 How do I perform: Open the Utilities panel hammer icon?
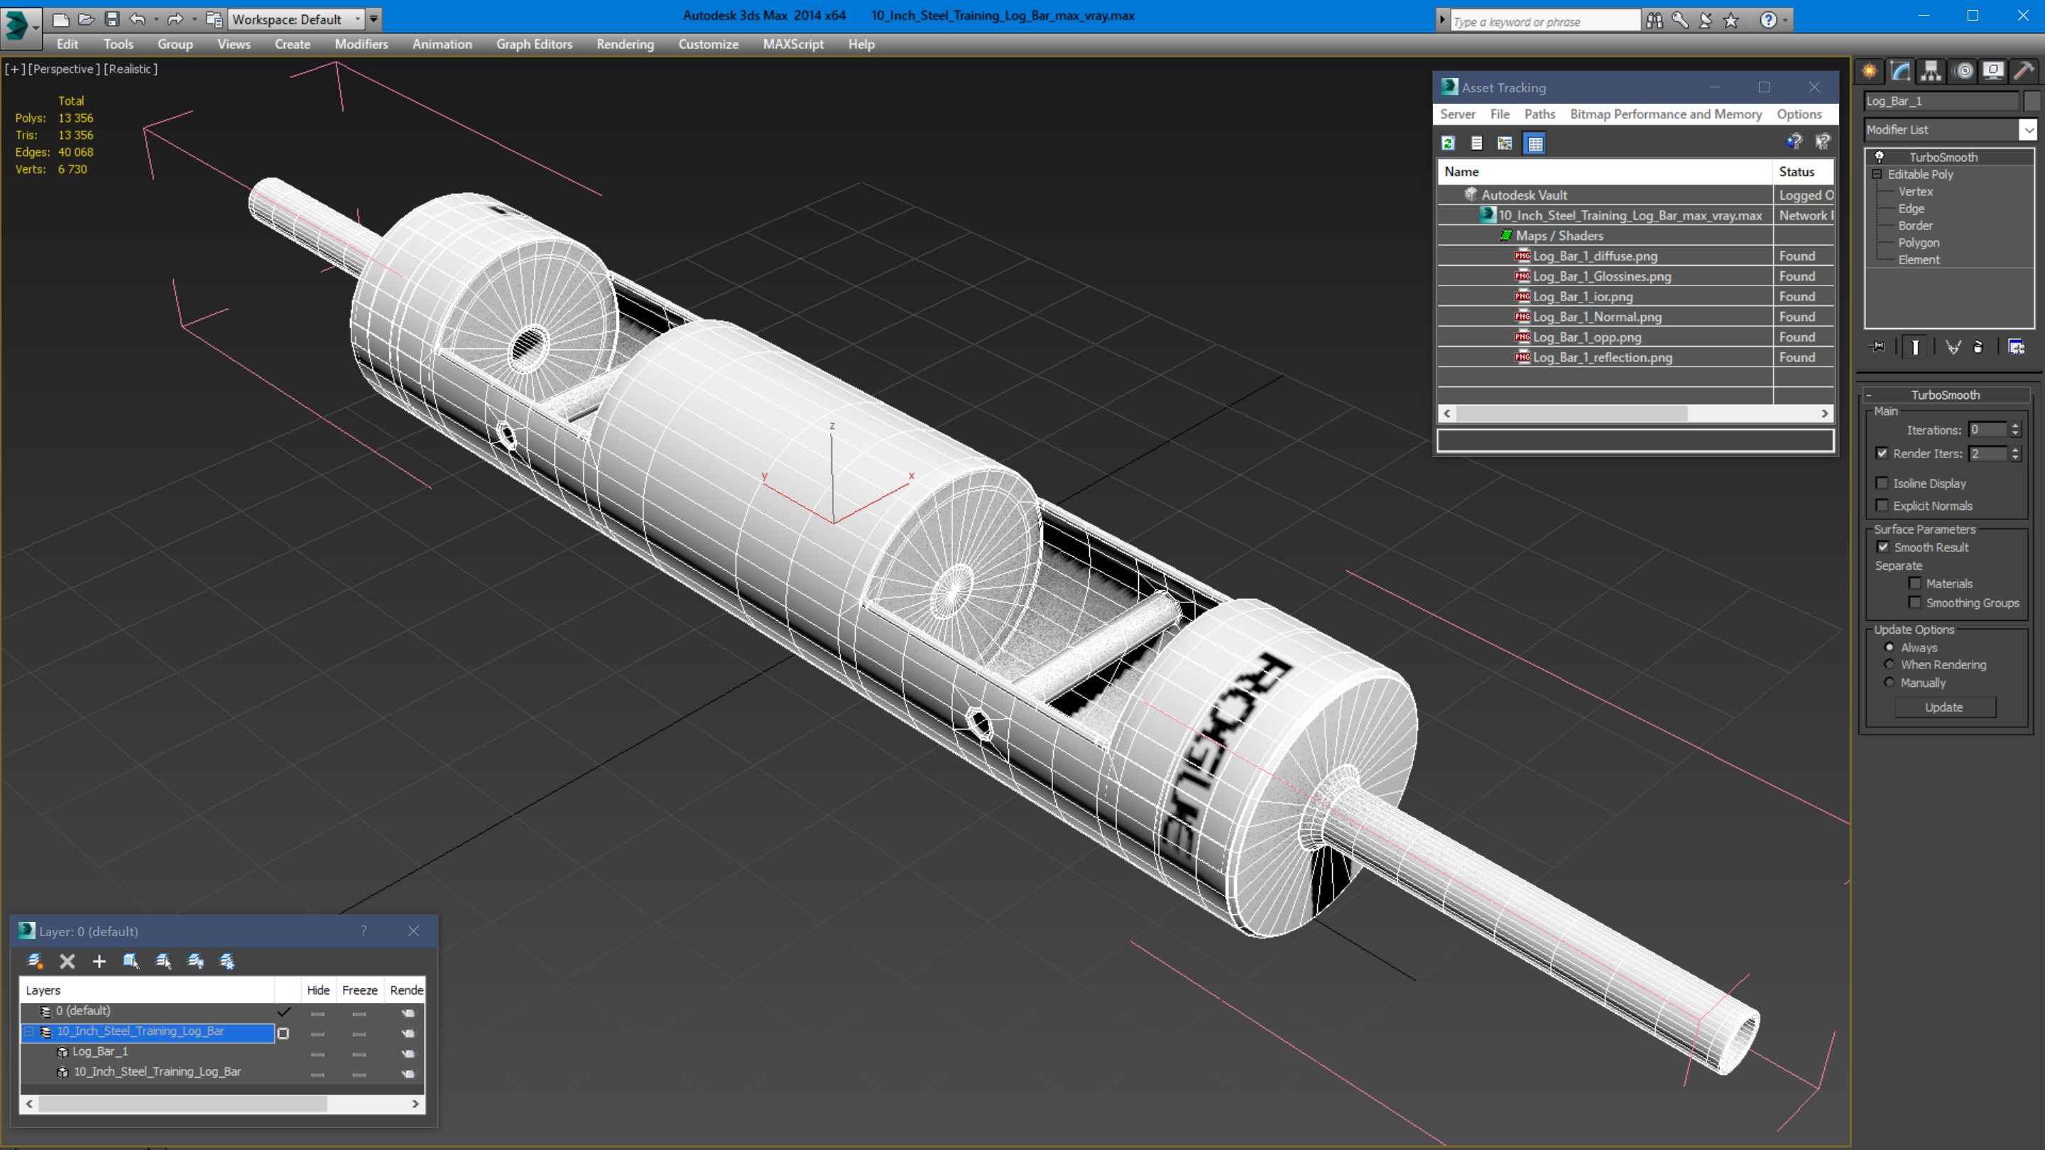pos(2024,72)
